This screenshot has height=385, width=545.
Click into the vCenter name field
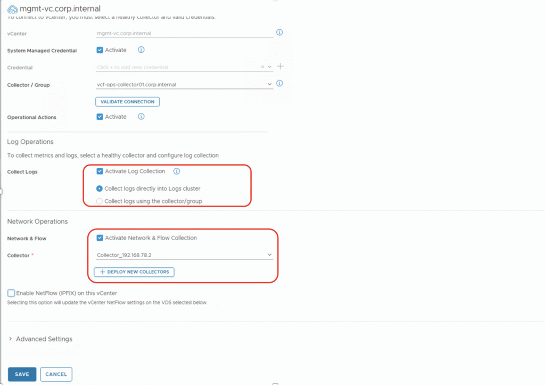point(184,33)
